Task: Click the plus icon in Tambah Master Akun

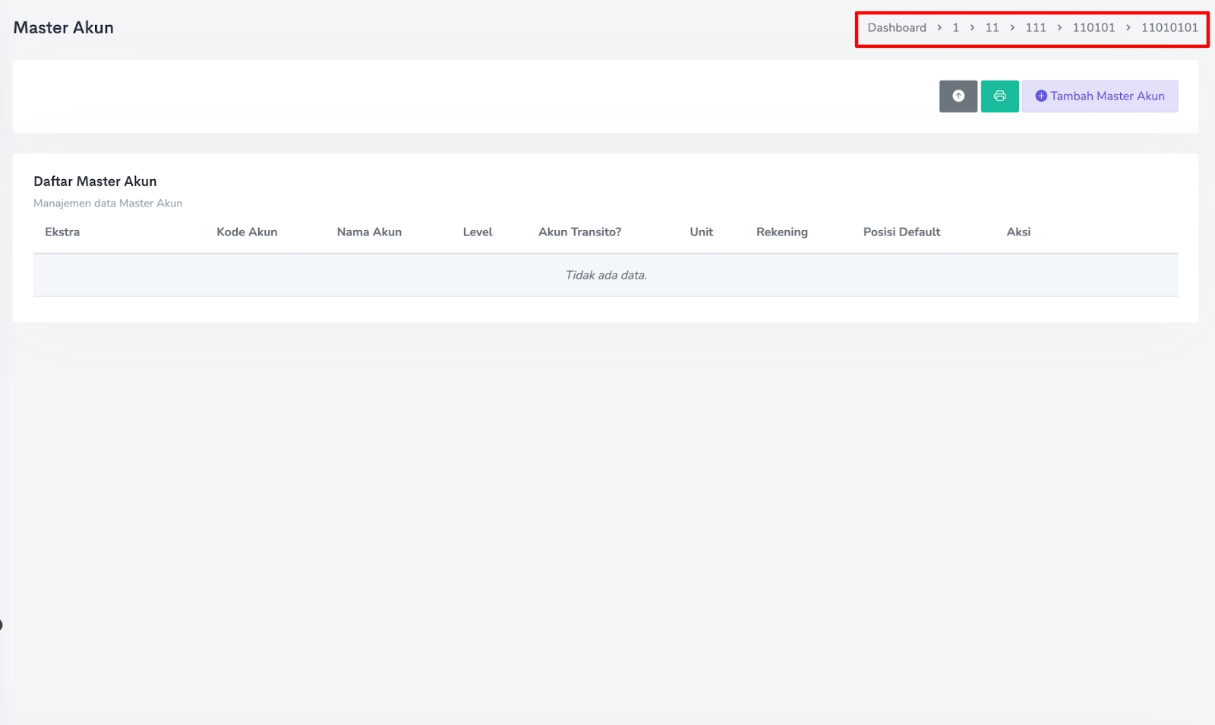Action: click(1041, 96)
